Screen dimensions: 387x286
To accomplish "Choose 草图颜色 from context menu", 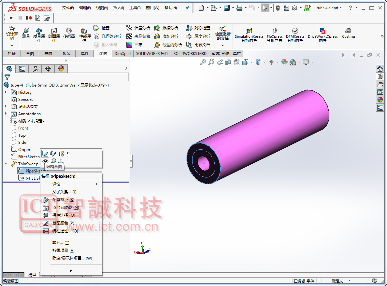I will 71,223.
